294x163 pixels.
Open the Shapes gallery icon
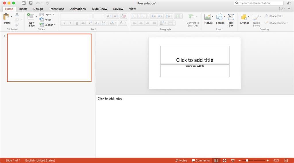pyautogui.click(x=219, y=17)
